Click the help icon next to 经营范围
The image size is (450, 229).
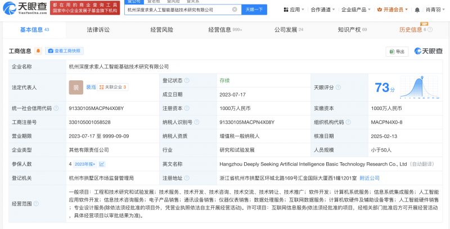[x=36, y=204]
